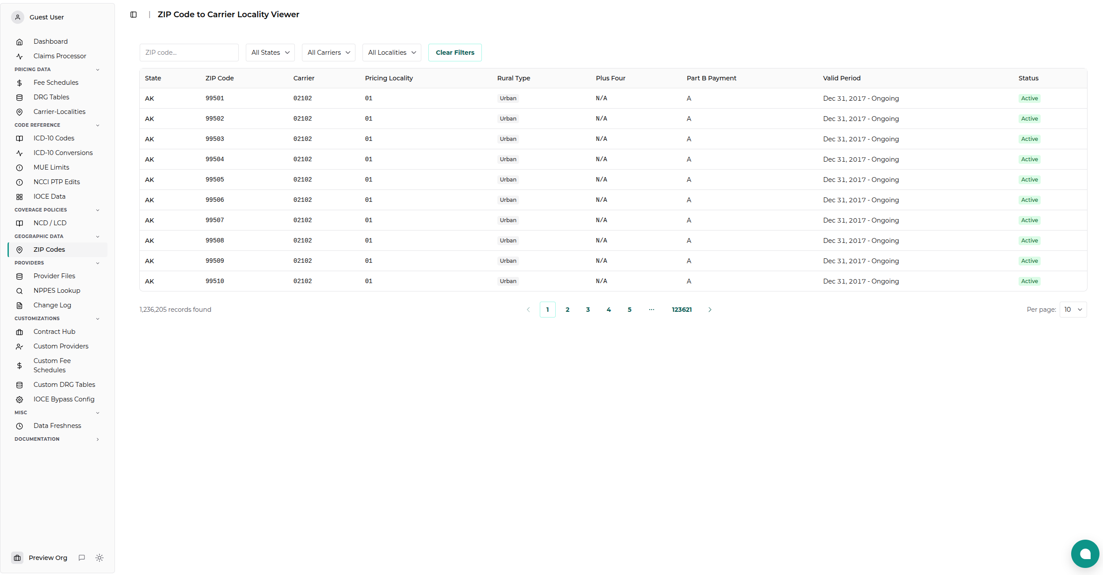This screenshot has height=575, width=1103.
Task: Collapse the Customizations section
Action: pyautogui.click(x=98, y=319)
